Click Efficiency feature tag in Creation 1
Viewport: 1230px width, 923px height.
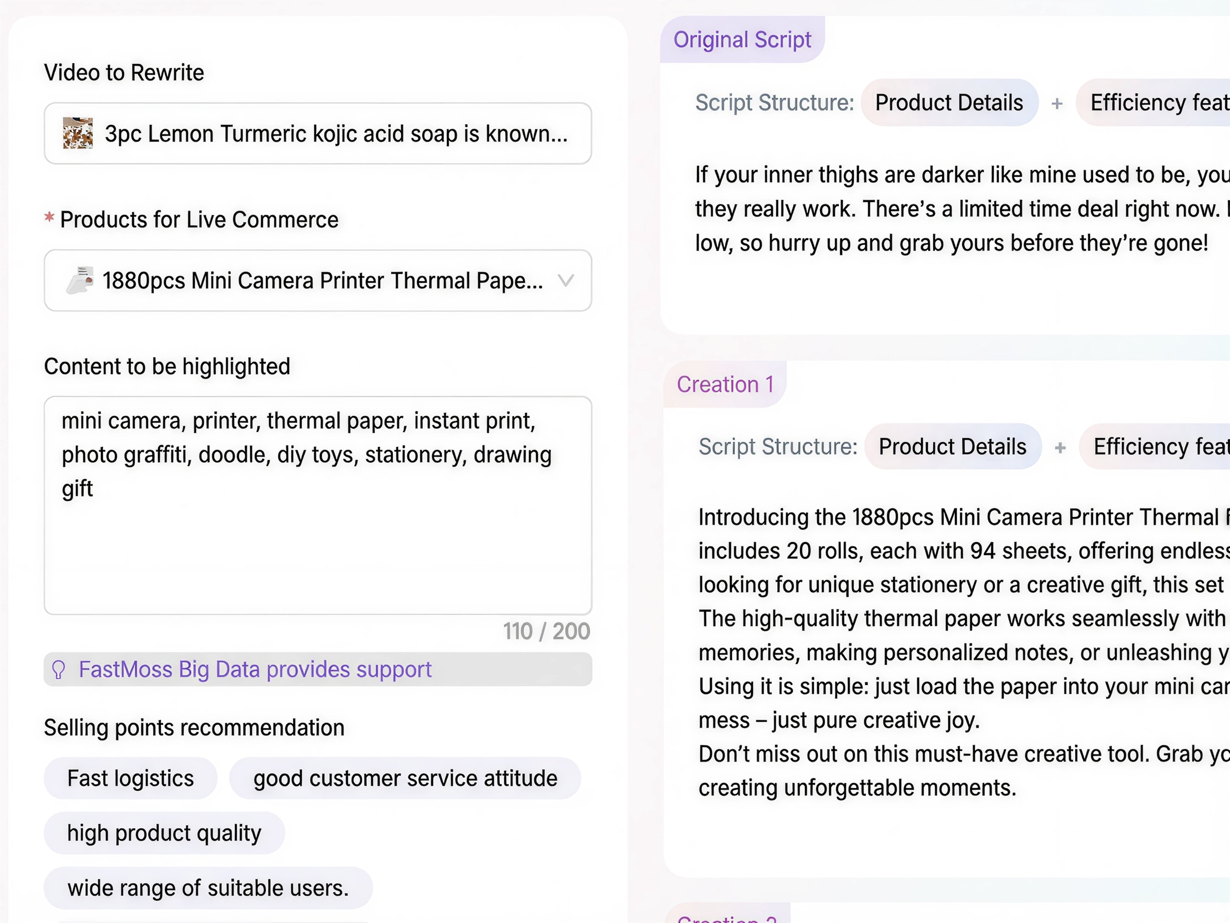tap(1159, 447)
